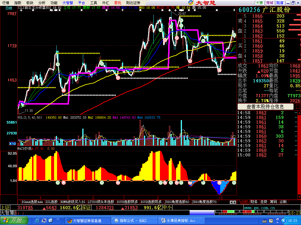Switch to 指标公式 taskbar window
This screenshot has width=301, height=225.
coord(134,221)
